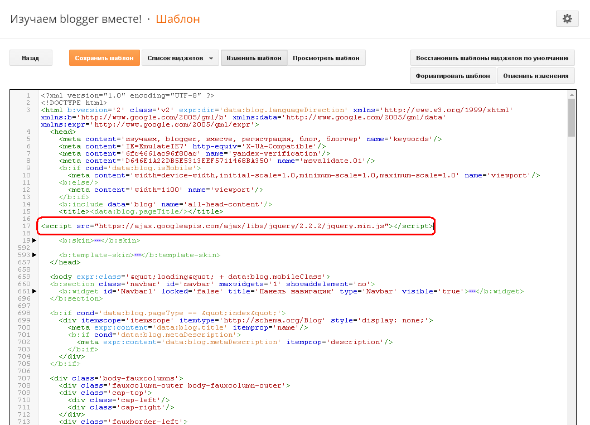Click scrollbar up arrow in editor
Image resolution: width=590 pixels, height=425 pixels.
[x=572, y=95]
